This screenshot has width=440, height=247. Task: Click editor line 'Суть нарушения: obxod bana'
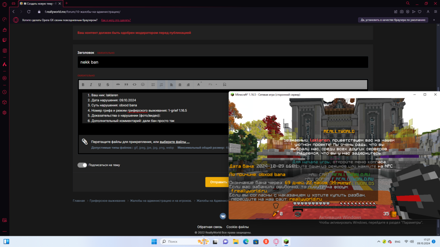click(114, 105)
